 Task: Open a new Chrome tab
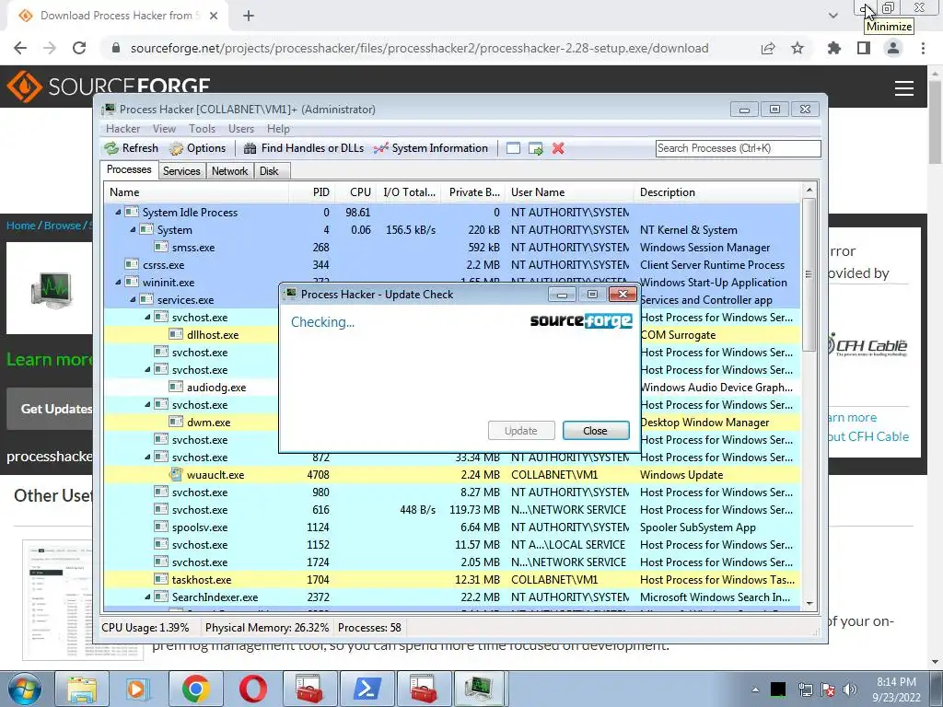pyautogui.click(x=249, y=16)
